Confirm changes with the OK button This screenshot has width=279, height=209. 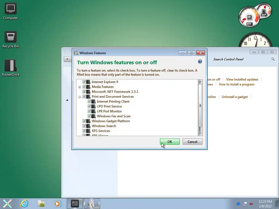click(170, 142)
